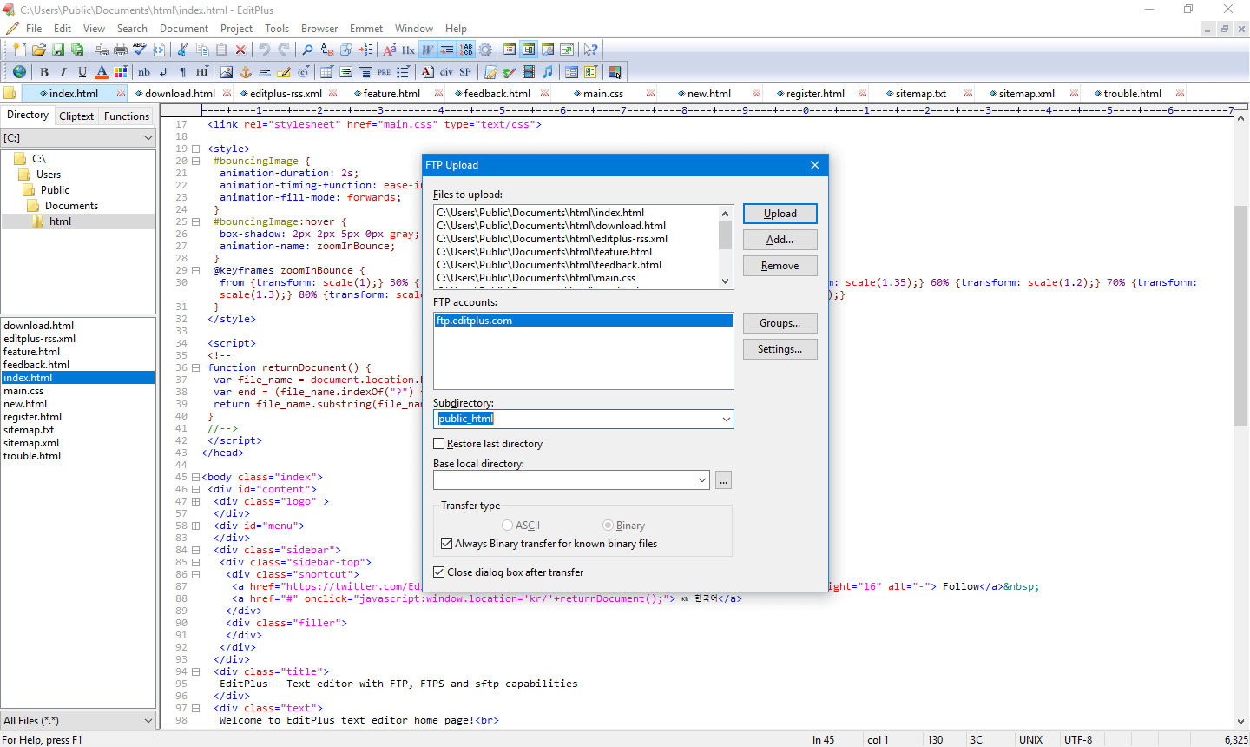Select the Binary transfer type radio button
The image size is (1250, 747).
click(609, 526)
